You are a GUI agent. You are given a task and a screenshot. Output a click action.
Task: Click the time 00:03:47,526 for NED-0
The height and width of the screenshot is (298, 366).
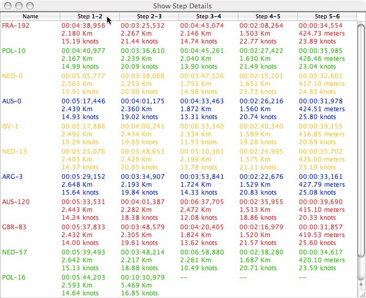[x=202, y=76]
